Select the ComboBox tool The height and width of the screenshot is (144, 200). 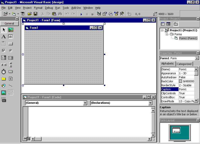tap(4, 58)
